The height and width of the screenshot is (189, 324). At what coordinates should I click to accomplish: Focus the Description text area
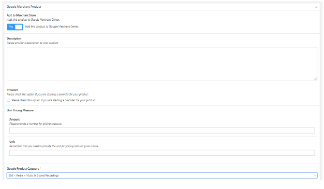(162, 64)
